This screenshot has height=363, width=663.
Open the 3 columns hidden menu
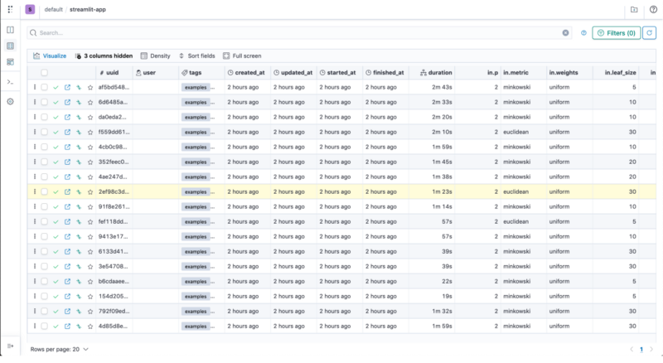coord(104,56)
